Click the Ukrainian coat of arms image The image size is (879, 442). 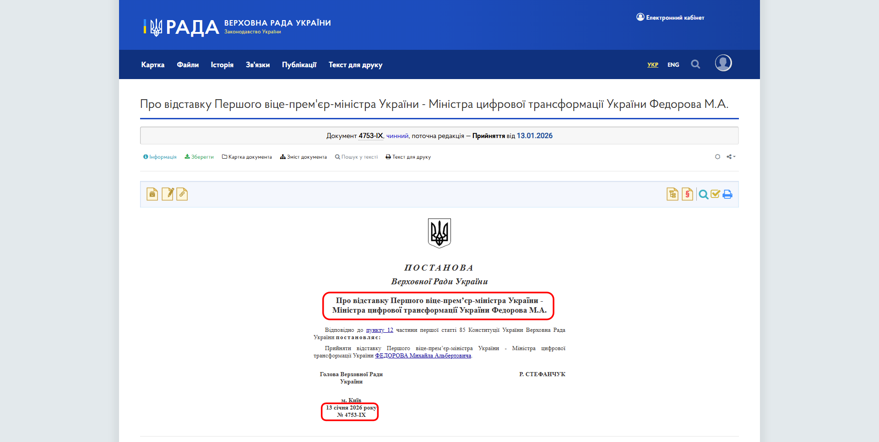(x=439, y=233)
